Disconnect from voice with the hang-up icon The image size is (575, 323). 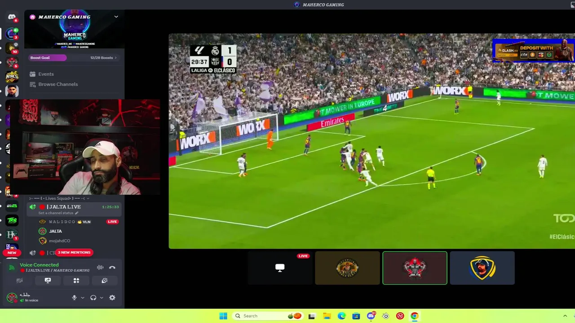pyautogui.click(x=112, y=267)
